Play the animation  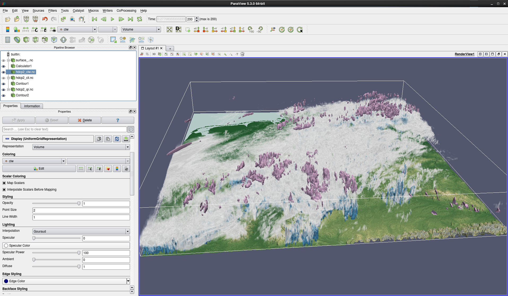(x=112, y=19)
